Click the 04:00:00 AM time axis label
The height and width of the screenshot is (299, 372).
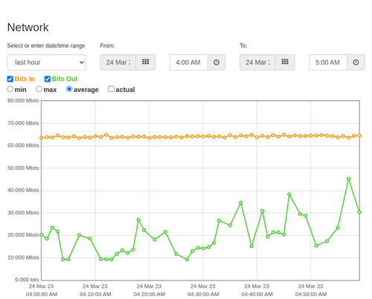pos(42,295)
